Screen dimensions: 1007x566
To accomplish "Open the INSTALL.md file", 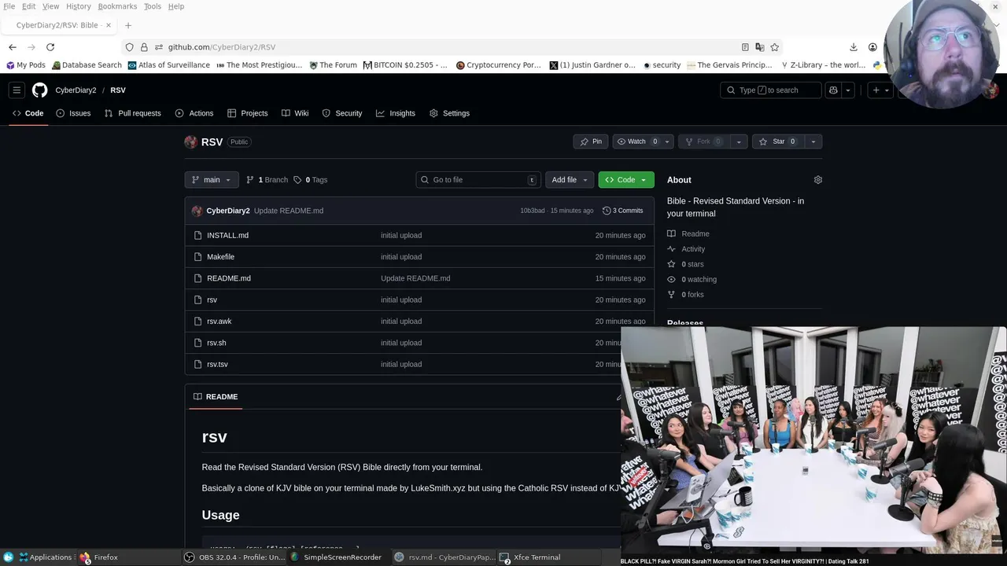I will click(227, 235).
